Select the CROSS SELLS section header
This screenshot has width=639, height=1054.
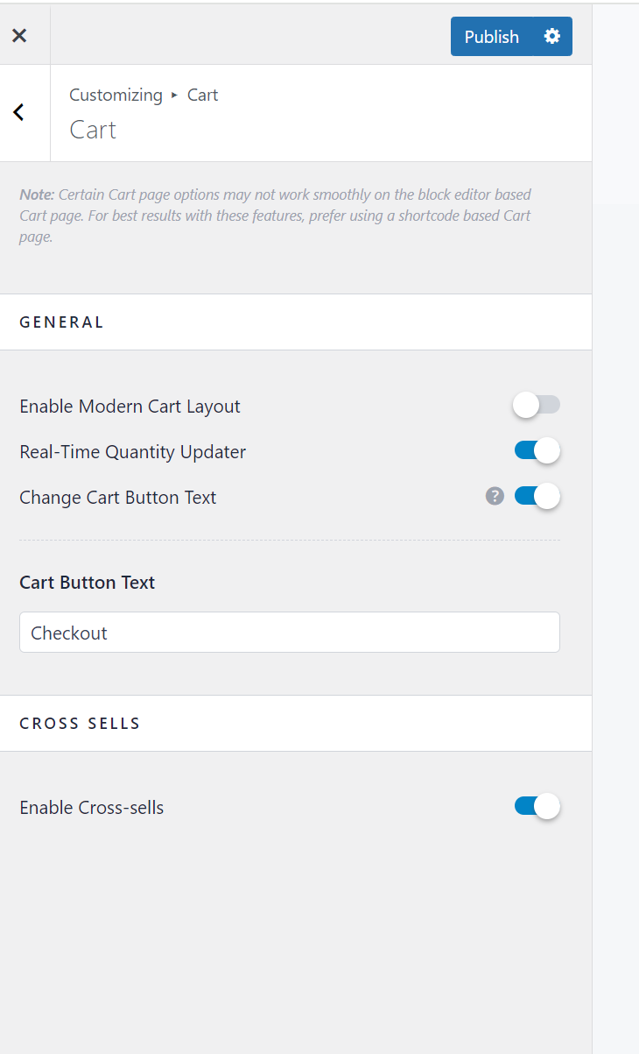(80, 724)
